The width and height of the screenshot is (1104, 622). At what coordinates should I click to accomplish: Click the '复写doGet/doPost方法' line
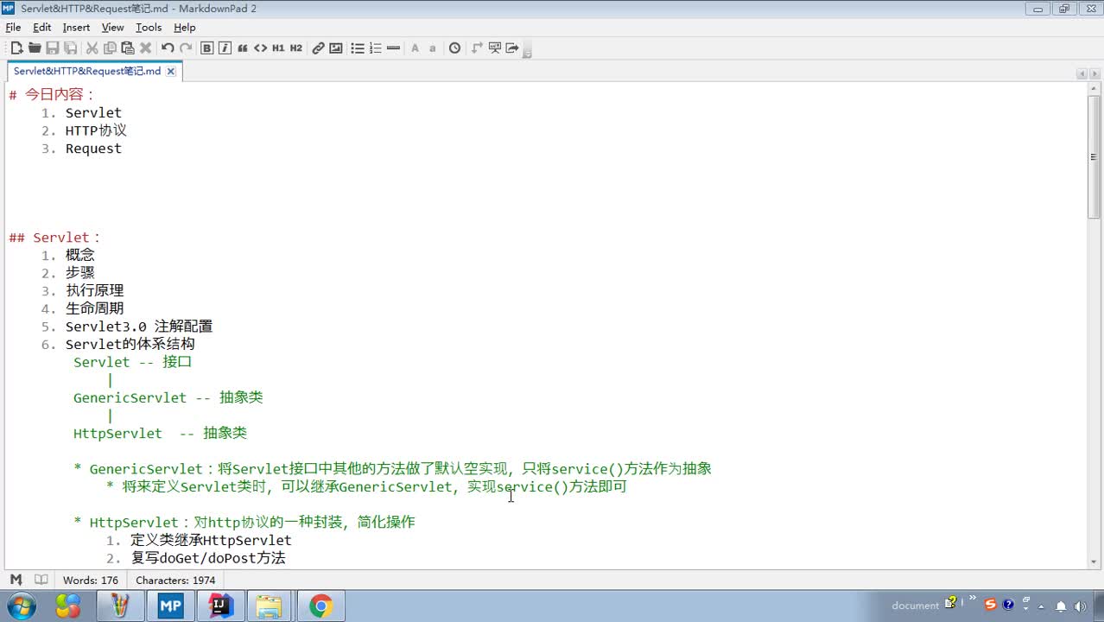208,558
